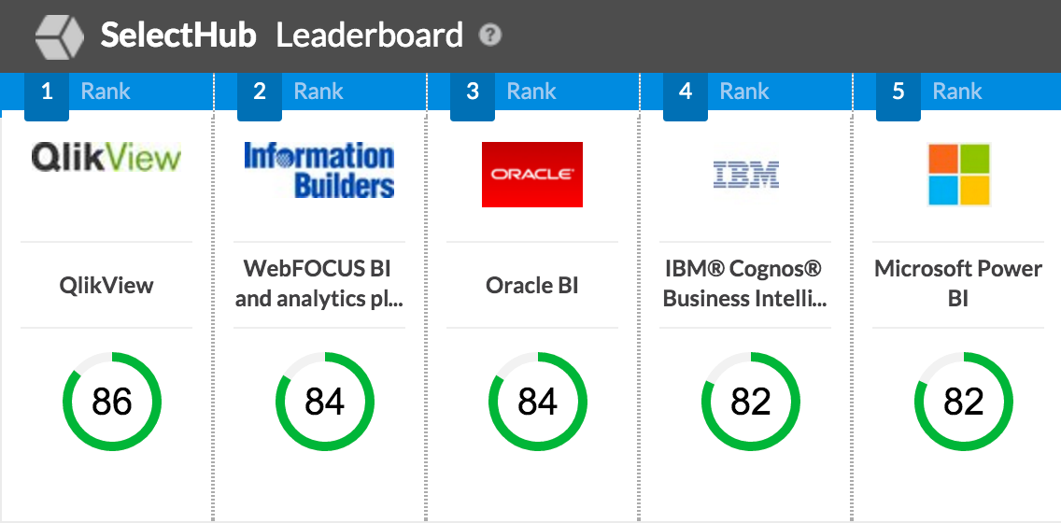Click the SelectHub cube logo icon
This screenshot has height=523, width=1061.
(x=59, y=35)
